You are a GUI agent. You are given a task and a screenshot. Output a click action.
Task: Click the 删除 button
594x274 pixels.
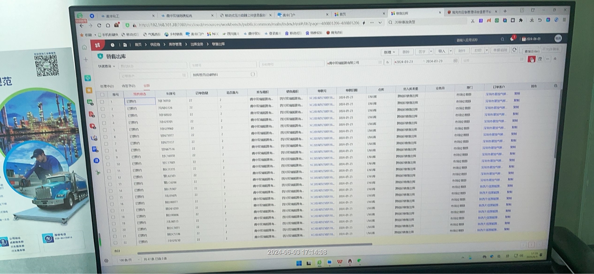pyautogui.click(x=406, y=52)
